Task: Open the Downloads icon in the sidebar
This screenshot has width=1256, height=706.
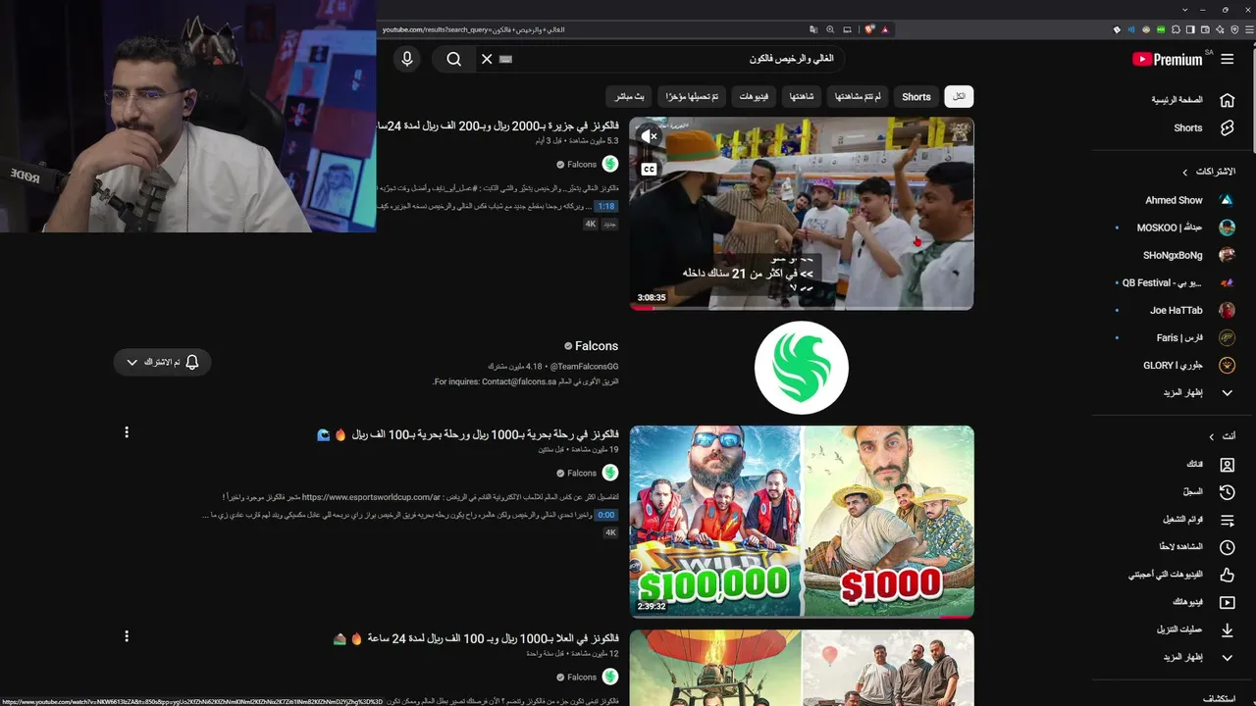Action: (x=1227, y=630)
